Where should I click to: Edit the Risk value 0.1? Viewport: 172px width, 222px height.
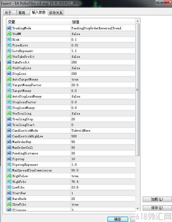(74, 40)
